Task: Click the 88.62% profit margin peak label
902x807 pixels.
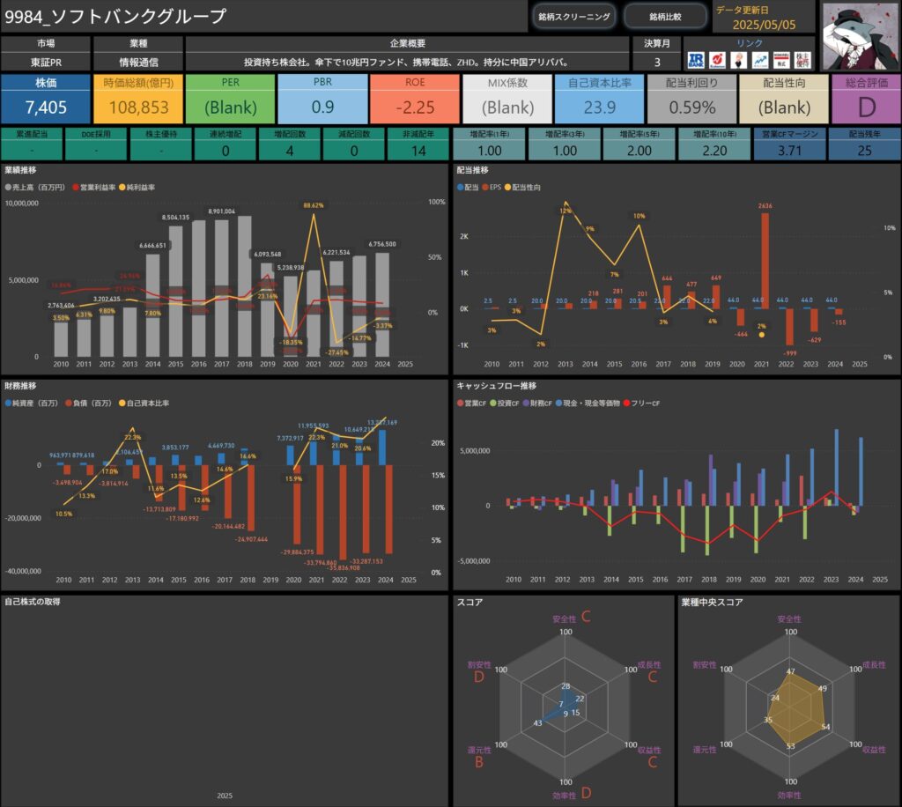Action: [314, 205]
